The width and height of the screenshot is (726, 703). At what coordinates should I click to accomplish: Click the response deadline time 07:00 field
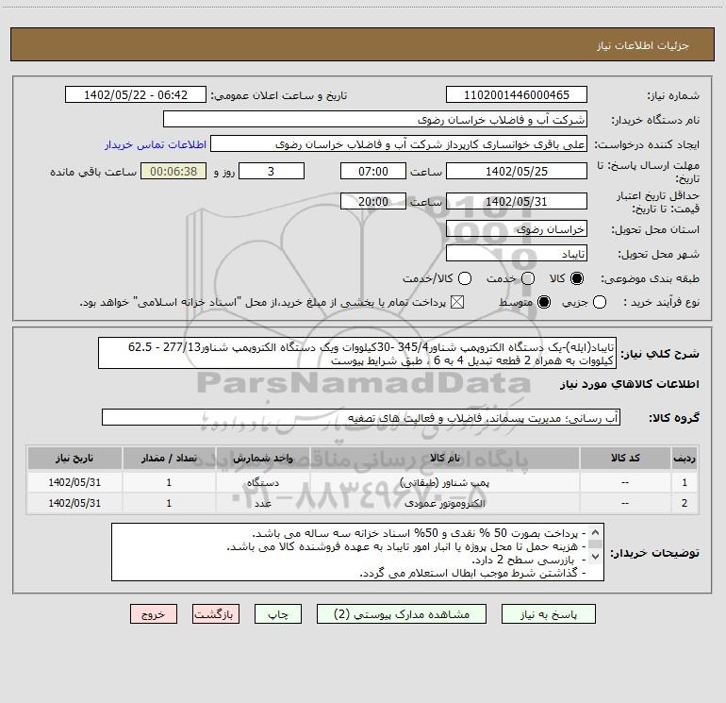pyautogui.click(x=373, y=171)
